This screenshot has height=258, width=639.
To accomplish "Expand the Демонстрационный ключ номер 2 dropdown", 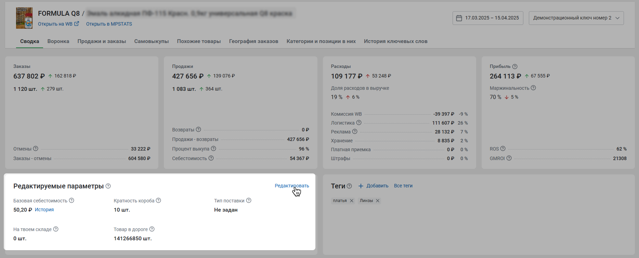I will click(576, 18).
